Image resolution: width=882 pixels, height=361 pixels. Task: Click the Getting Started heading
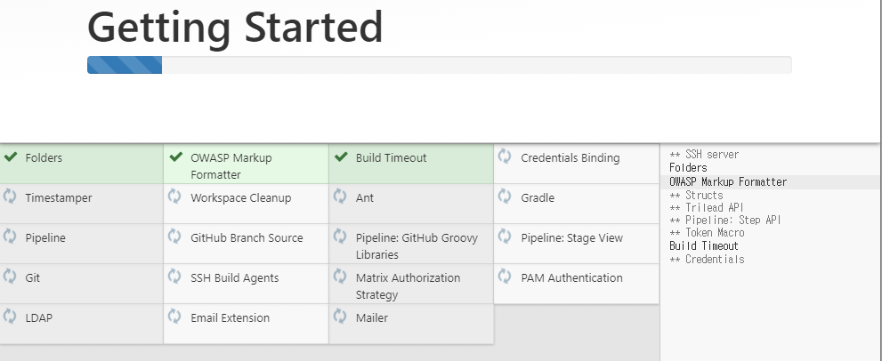(235, 27)
